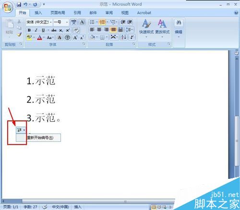
Task: Apply bullet list formatting icon
Action: [92, 22]
